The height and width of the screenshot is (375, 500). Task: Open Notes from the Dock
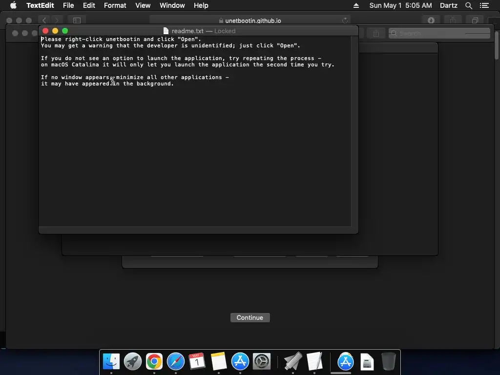click(x=218, y=361)
